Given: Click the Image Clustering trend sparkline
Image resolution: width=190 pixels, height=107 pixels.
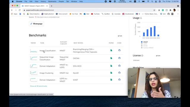Looking at the screenshot, I should click(34, 73).
